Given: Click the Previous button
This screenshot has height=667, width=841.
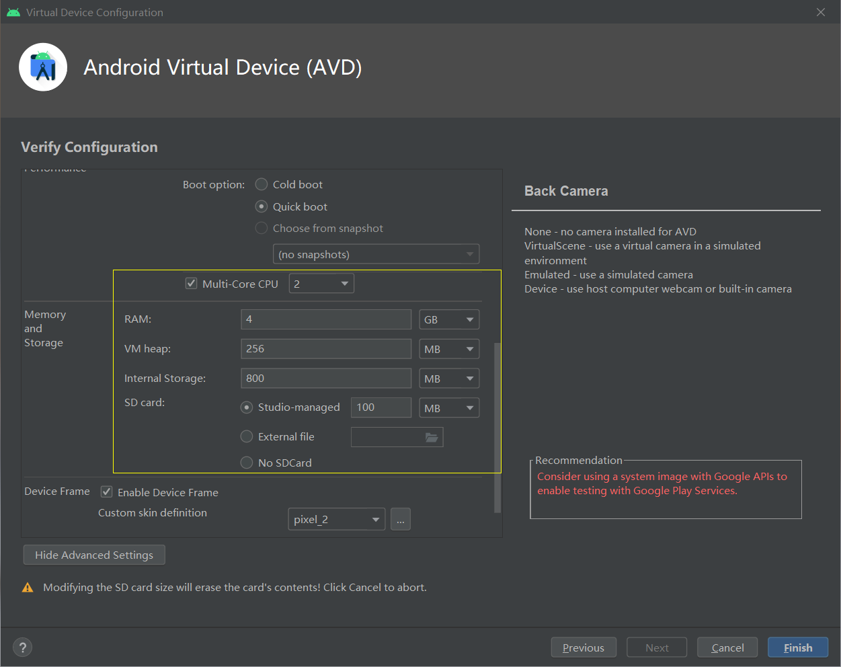Looking at the screenshot, I should (x=584, y=648).
